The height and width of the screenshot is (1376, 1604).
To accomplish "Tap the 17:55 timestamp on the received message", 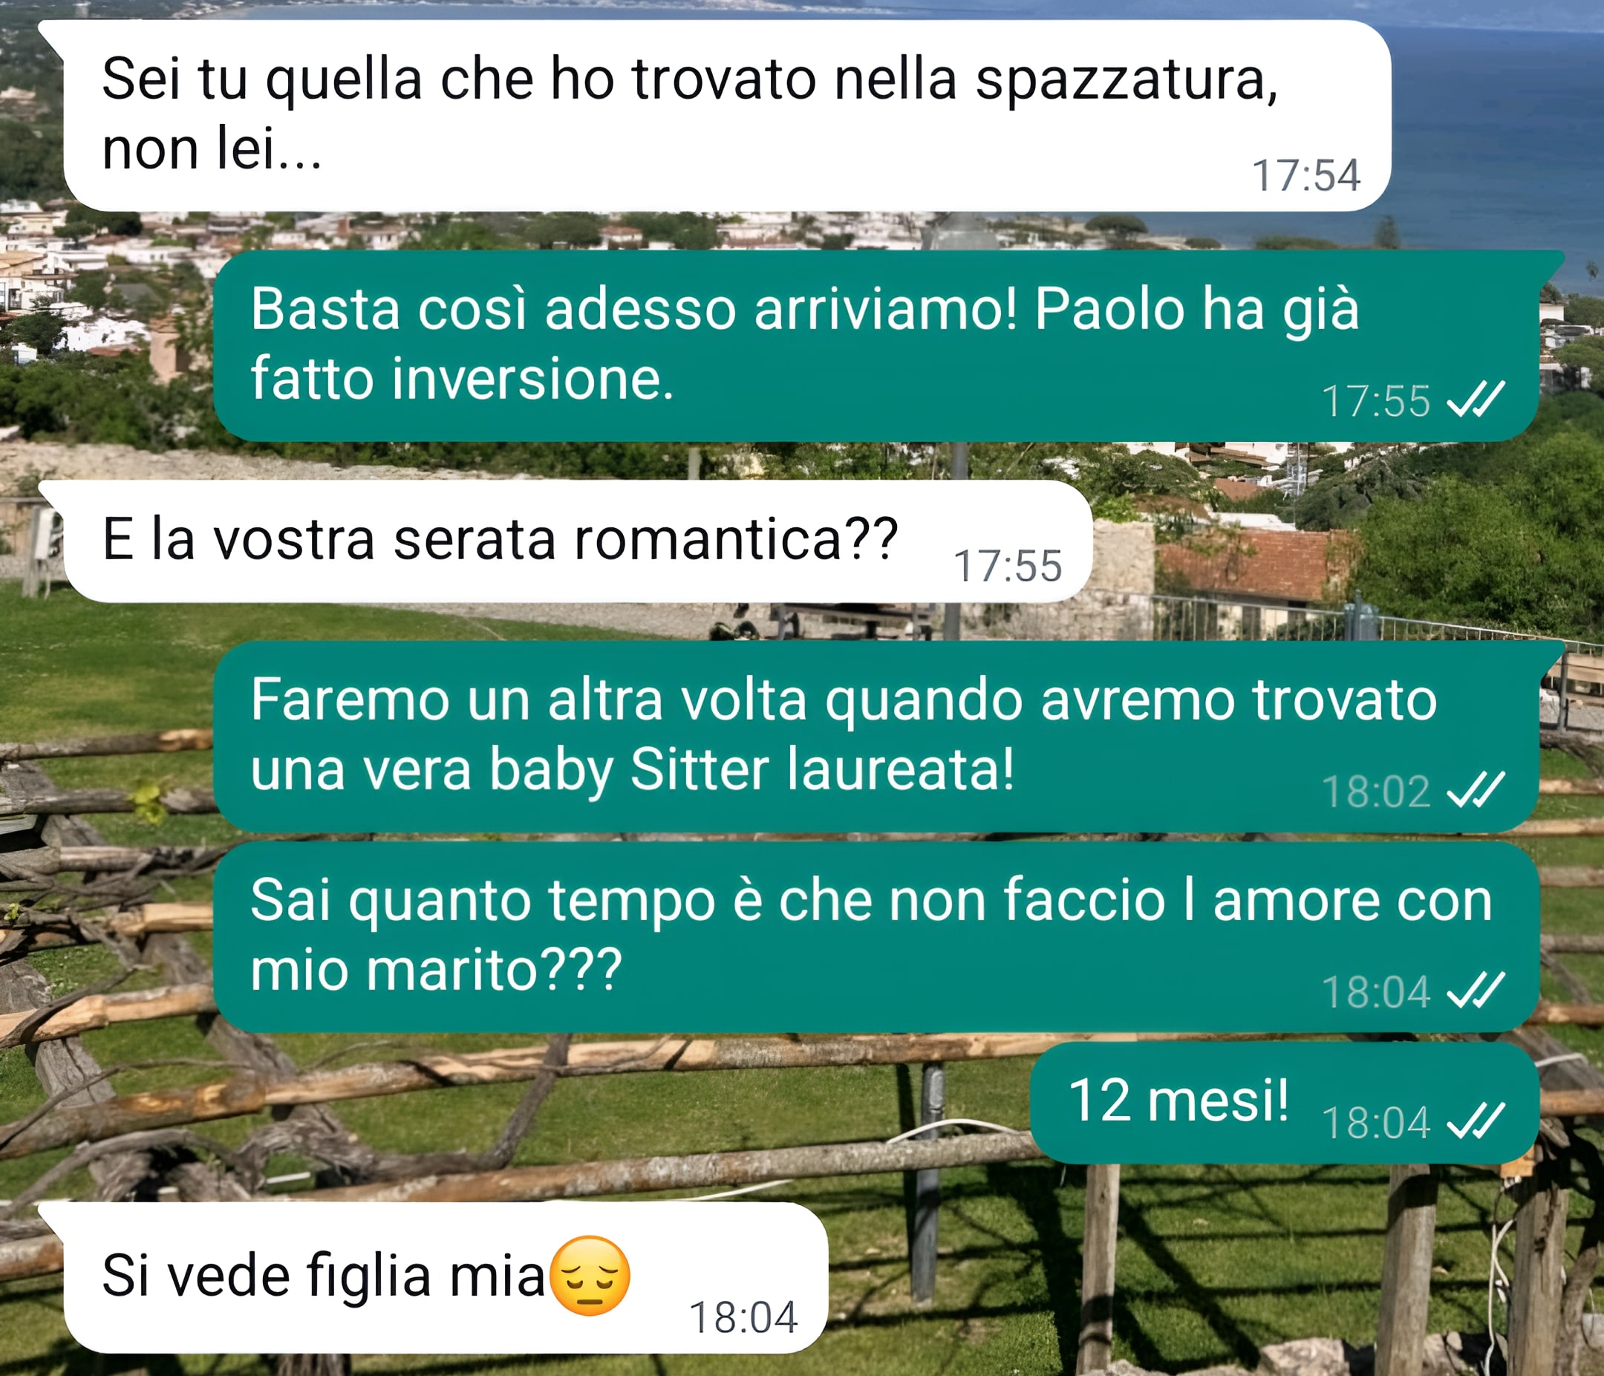I will pyautogui.click(x=1007, y=566).
